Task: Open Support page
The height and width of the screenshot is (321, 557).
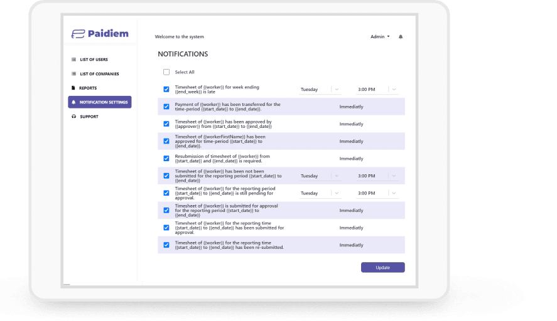Action: 89,117
